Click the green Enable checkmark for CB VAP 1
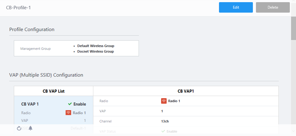This screenshot has height=136, width=296. [70, 104]
